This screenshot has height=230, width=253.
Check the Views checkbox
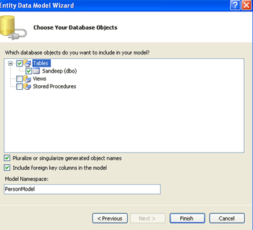[x=20, y=79]
